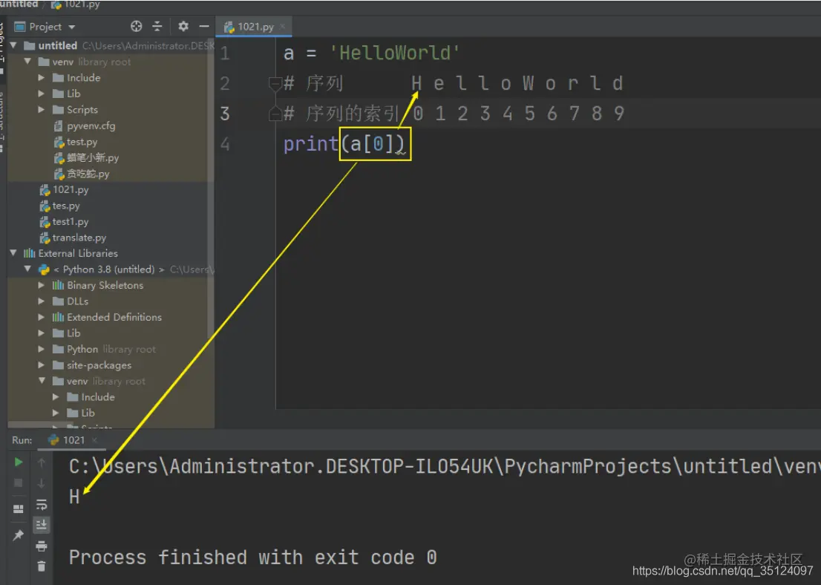Click line 1 code a = 'HelloWorld'
The image size is (821, 585).
point(372,53)
